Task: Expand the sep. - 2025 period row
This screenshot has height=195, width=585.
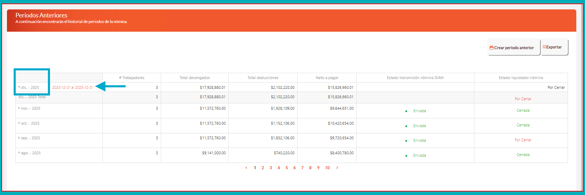Action: pyautogui.click(x=19, y=138)
